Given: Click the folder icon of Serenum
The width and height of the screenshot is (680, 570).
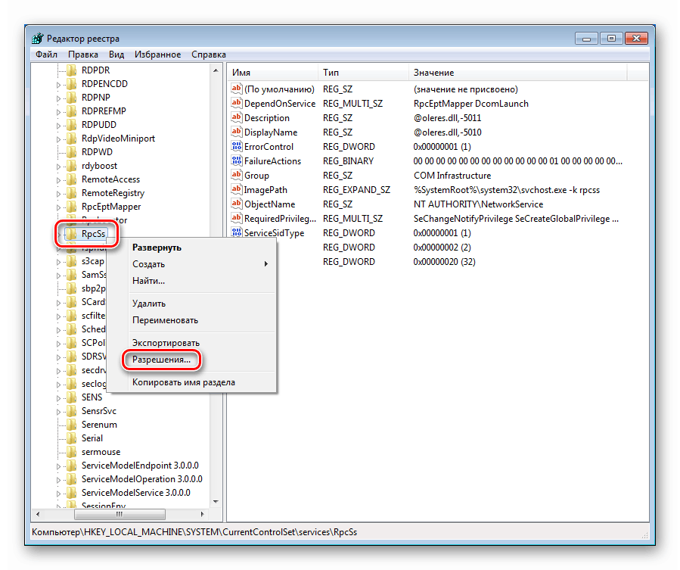Looking at the screenshot, I should (x=72, y=425).
